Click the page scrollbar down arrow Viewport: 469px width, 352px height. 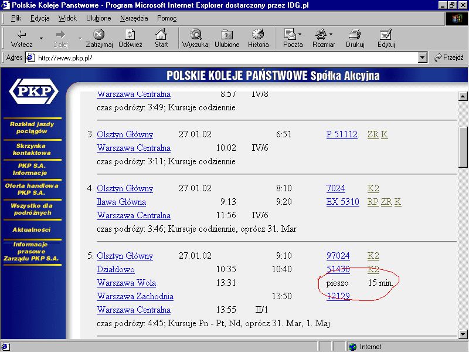pyautogui.click(x=463, y=334)
